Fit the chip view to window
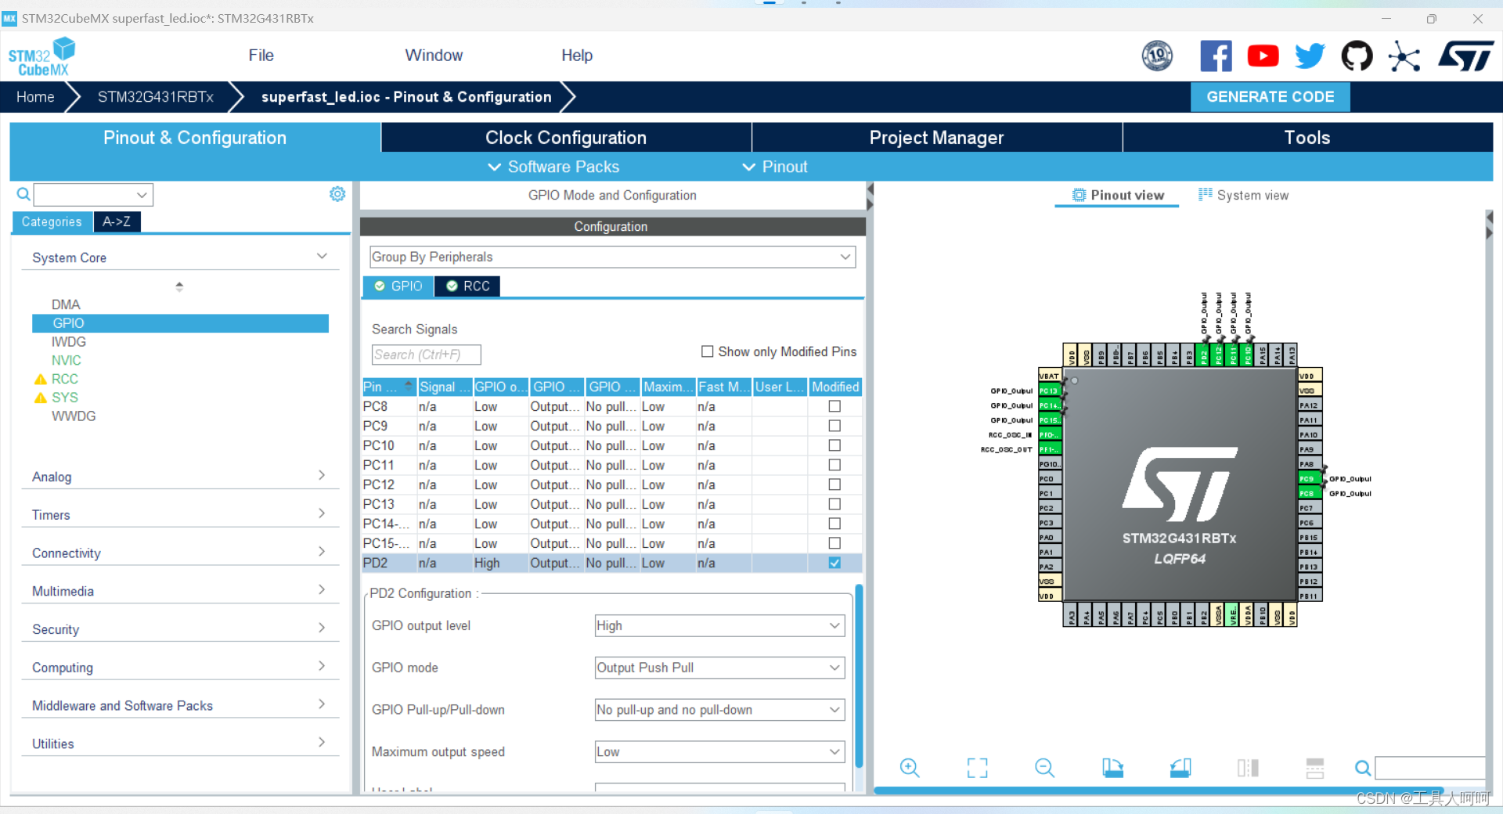The image size is (1503, 814). [977, 768]
